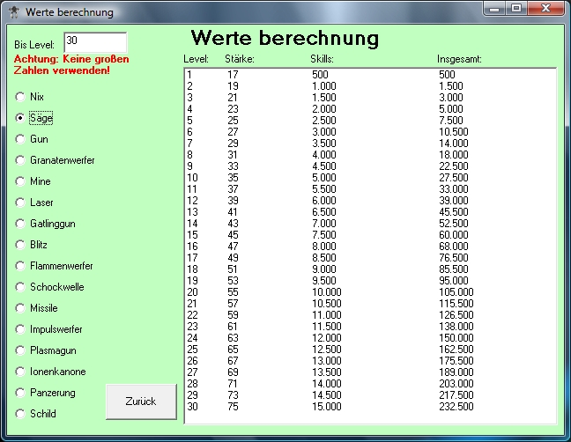Image resolution: width=571 pixels, height=442 pixels.
Task: Click the Werte berechnung heading
Action: pyautogui.click(x=285, y=38)
